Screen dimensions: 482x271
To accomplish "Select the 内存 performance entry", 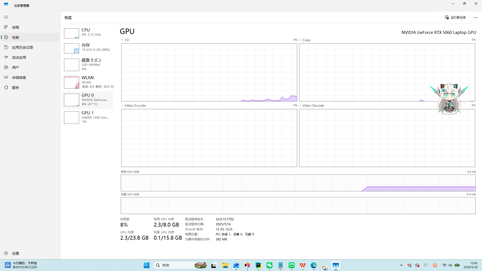I will point(87,48).
